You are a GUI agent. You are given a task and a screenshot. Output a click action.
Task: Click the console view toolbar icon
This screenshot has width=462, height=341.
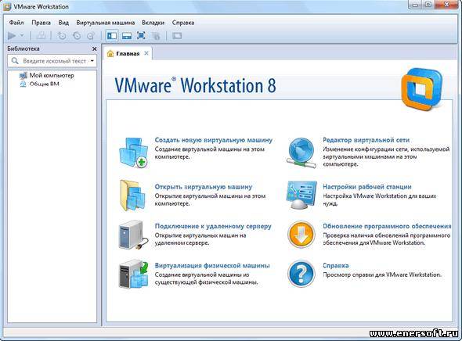(x=177, y=36)
